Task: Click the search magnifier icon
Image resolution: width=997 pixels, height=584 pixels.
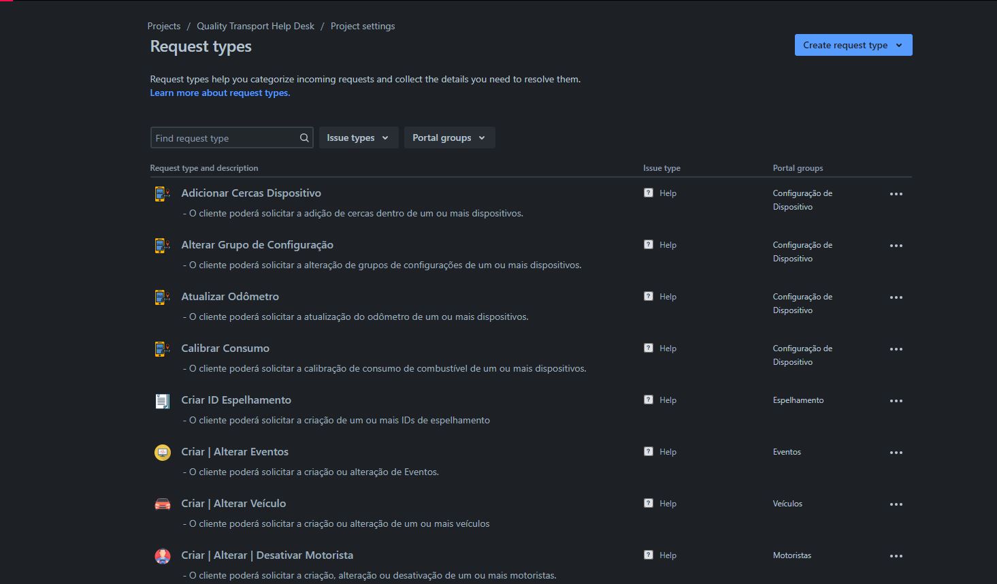Action: 304,138
